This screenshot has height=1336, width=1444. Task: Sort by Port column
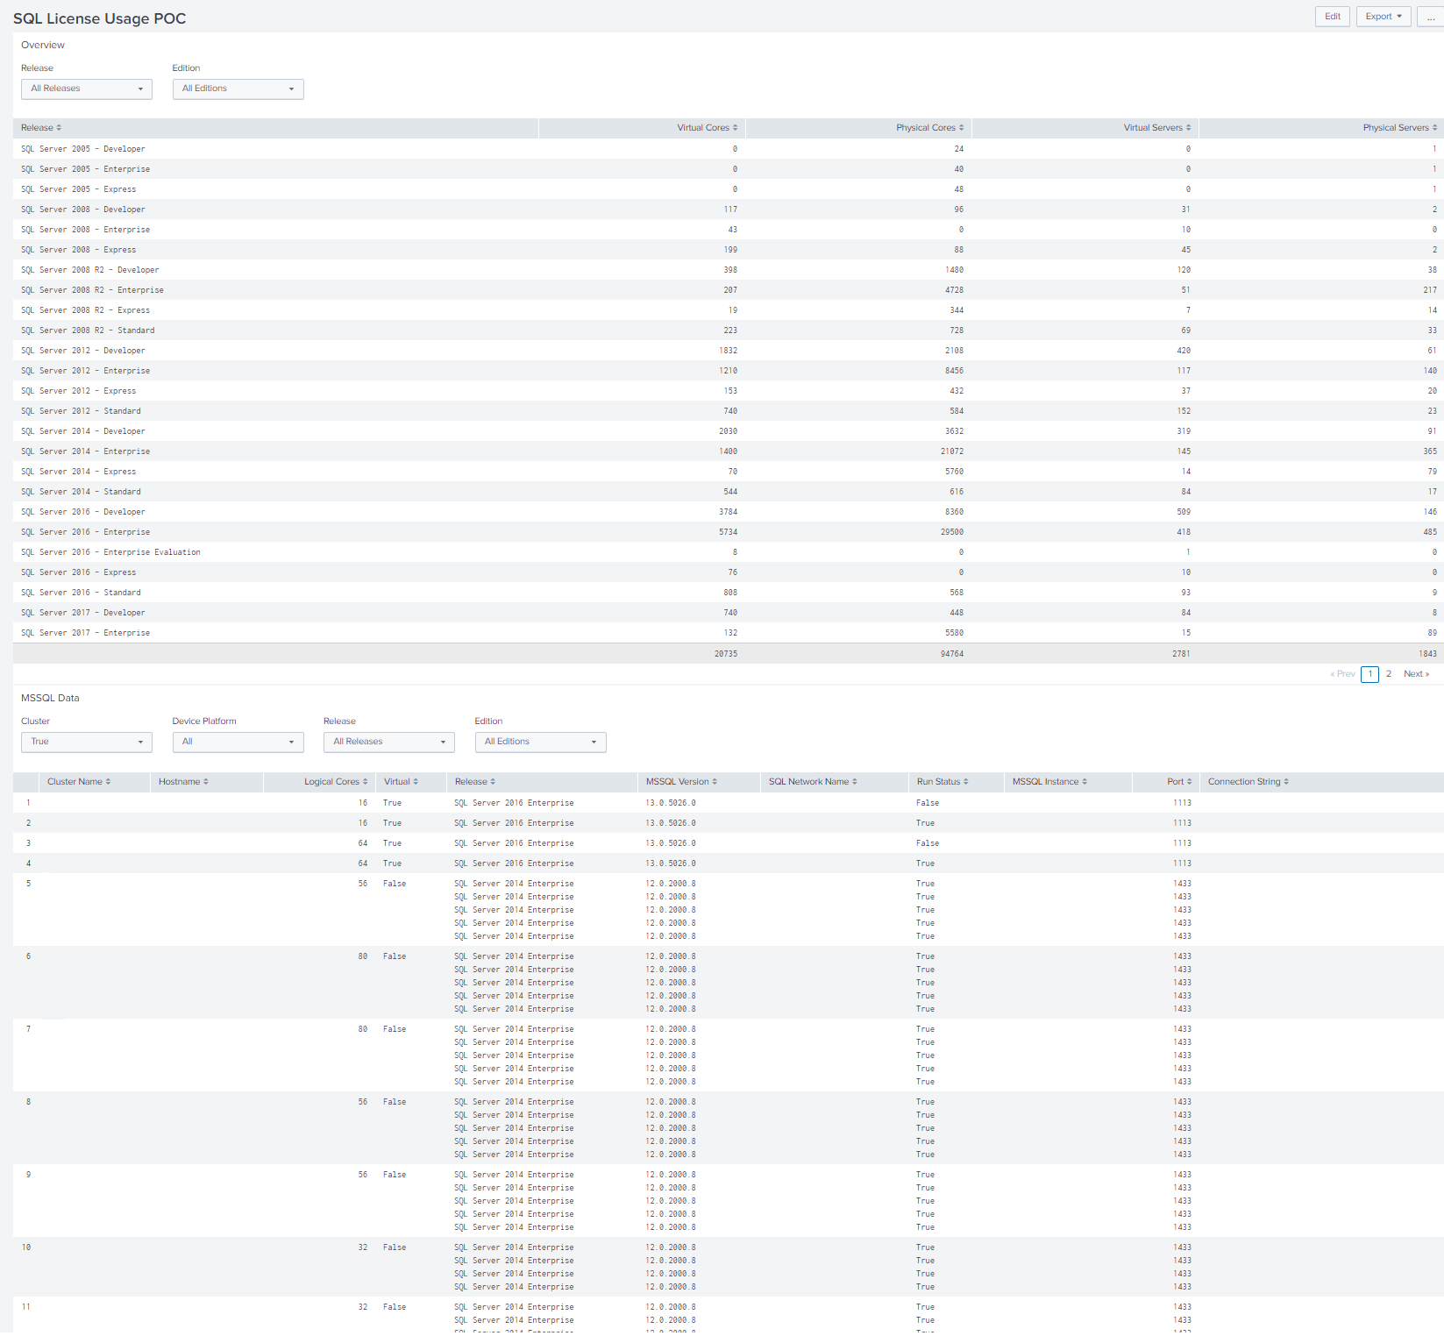(x=1179, y=782)
